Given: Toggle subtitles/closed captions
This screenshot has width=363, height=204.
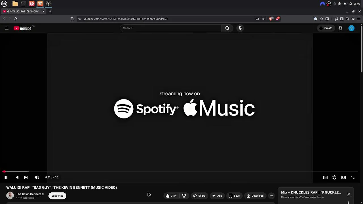Looking at the screenshot, I should pos(325,177).
